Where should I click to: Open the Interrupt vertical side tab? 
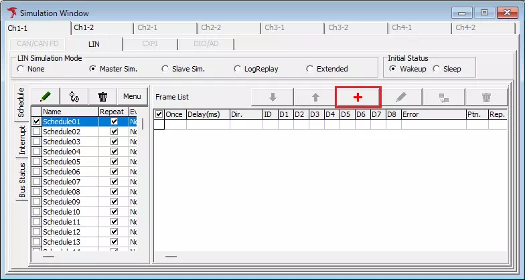click(22, 140)
